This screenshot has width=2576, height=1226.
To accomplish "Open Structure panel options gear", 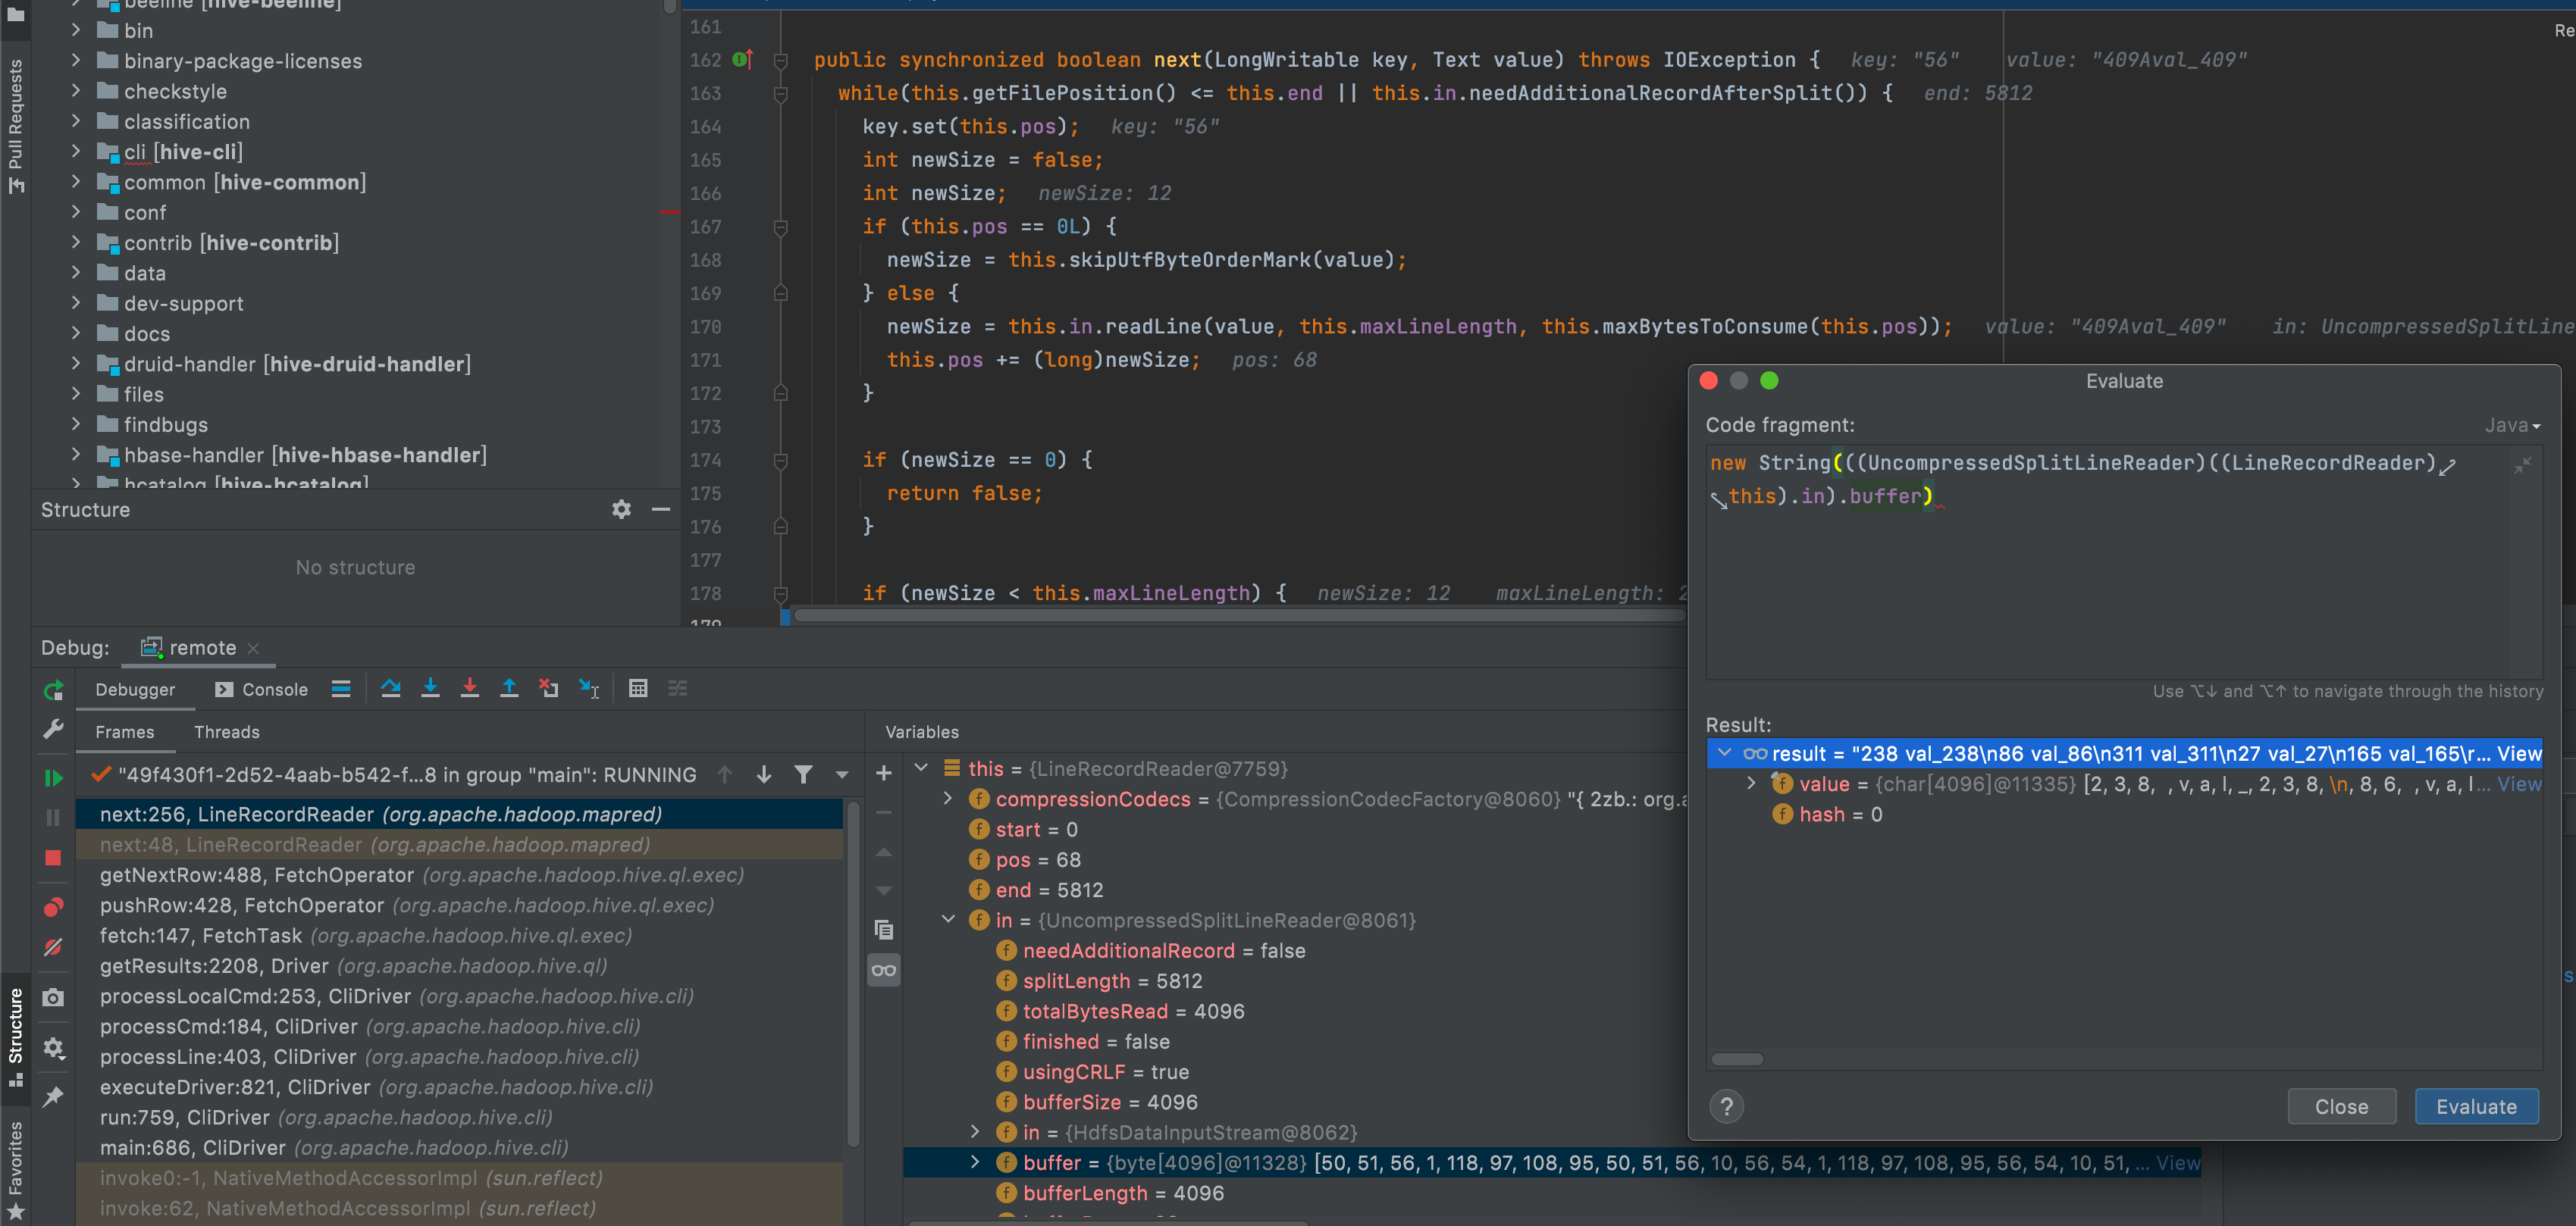I will pos(621,510).
